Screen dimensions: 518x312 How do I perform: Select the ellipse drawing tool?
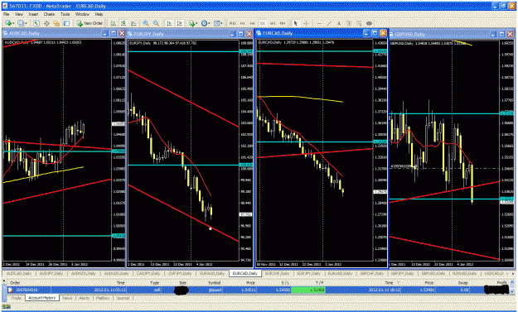(369, 23)
